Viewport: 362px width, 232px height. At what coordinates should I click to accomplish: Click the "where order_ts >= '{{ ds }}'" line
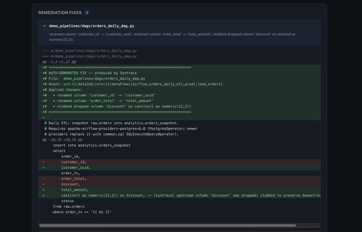coord(82,212)
